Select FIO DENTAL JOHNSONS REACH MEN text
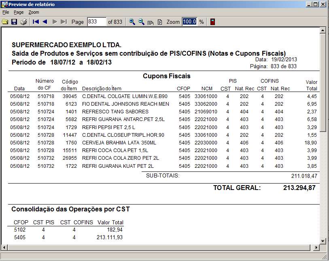 point(125,104)
